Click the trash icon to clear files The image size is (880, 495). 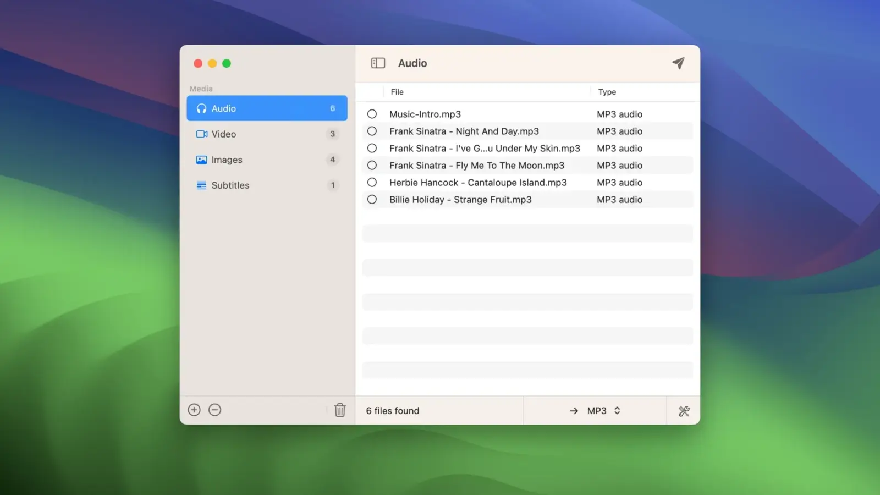coord(340,410)
